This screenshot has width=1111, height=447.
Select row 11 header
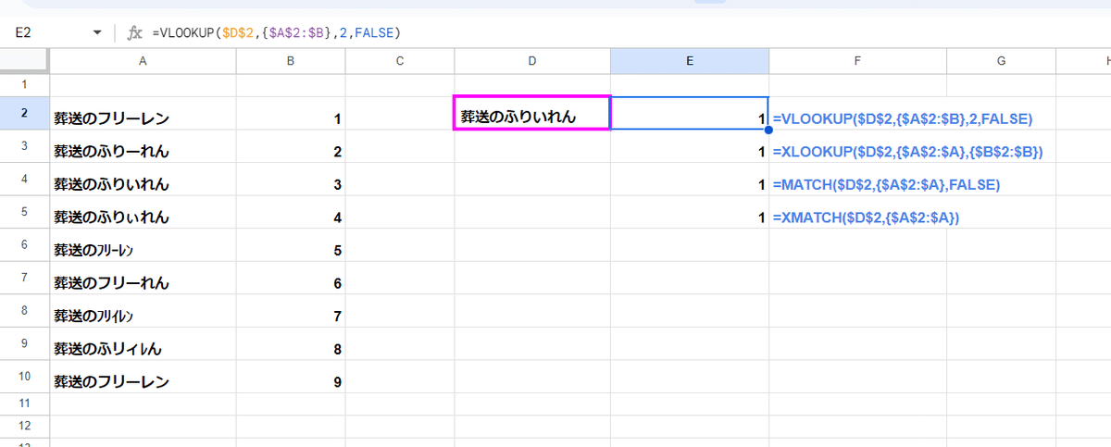tap(25, 404)
